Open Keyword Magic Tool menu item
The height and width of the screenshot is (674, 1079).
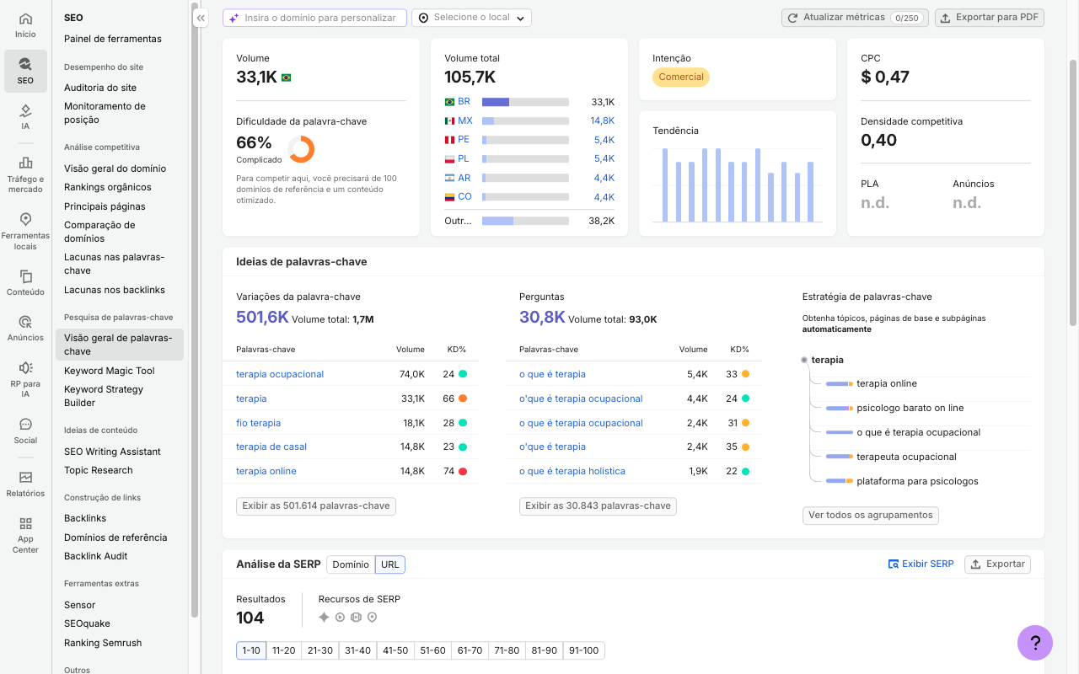(110, 371)
